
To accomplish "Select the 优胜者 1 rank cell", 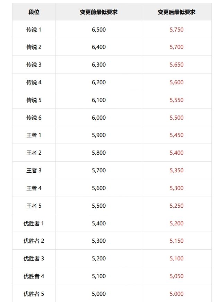I will tap(34, 223).
